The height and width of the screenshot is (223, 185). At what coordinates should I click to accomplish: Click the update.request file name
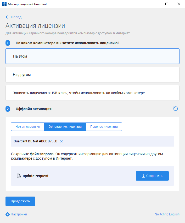pyautogui.click(x=36, y=176)
